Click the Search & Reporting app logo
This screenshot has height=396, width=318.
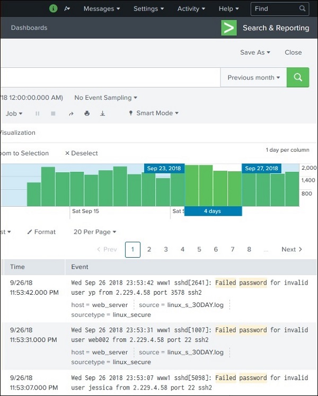(229, 28)
